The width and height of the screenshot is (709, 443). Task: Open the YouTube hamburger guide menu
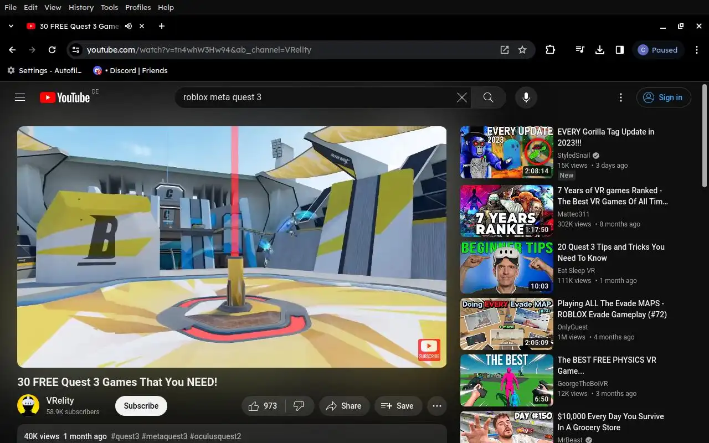(20, 97)
